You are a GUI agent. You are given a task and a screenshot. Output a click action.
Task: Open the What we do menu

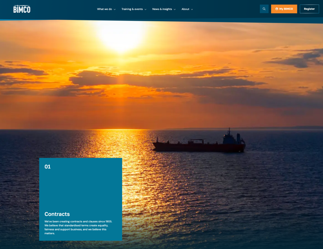tap(104, 9)
